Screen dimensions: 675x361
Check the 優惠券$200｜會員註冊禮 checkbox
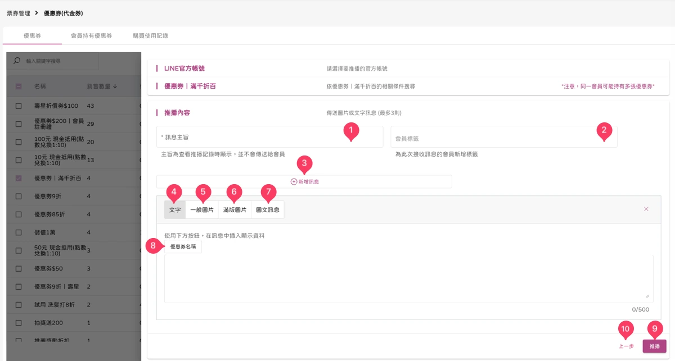tap(19, 124)
